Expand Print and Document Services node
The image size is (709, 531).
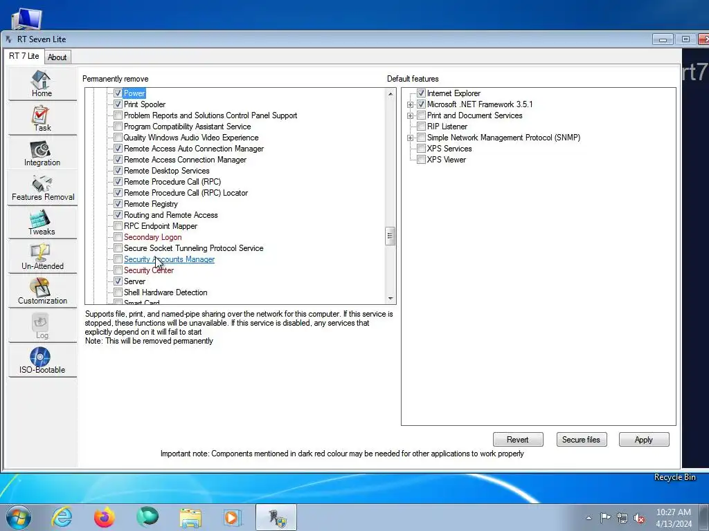click(411, 115)
